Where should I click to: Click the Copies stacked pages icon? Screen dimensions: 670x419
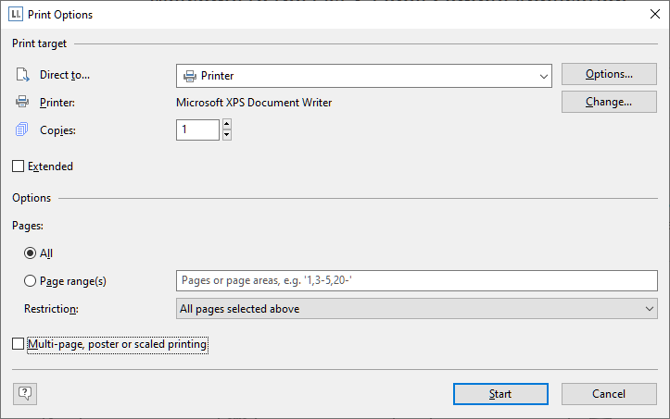point(22,129)
